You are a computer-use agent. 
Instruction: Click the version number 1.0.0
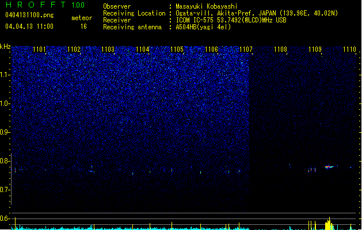78,5
